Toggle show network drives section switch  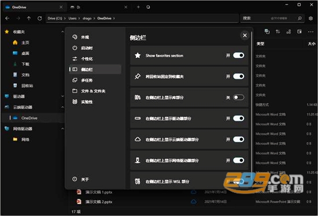tap(238, 161)
